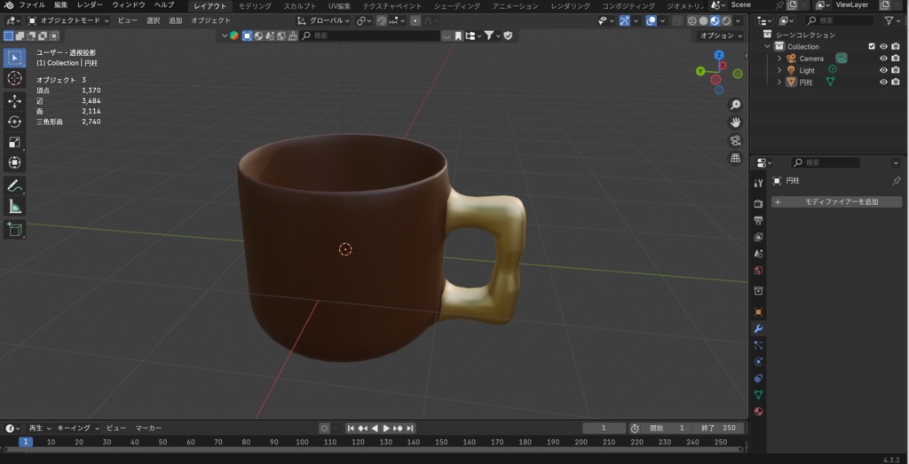Viewport: 909px width, 464px height.
Task: Select the 3D Cursor tool
Action: point(14,78)
